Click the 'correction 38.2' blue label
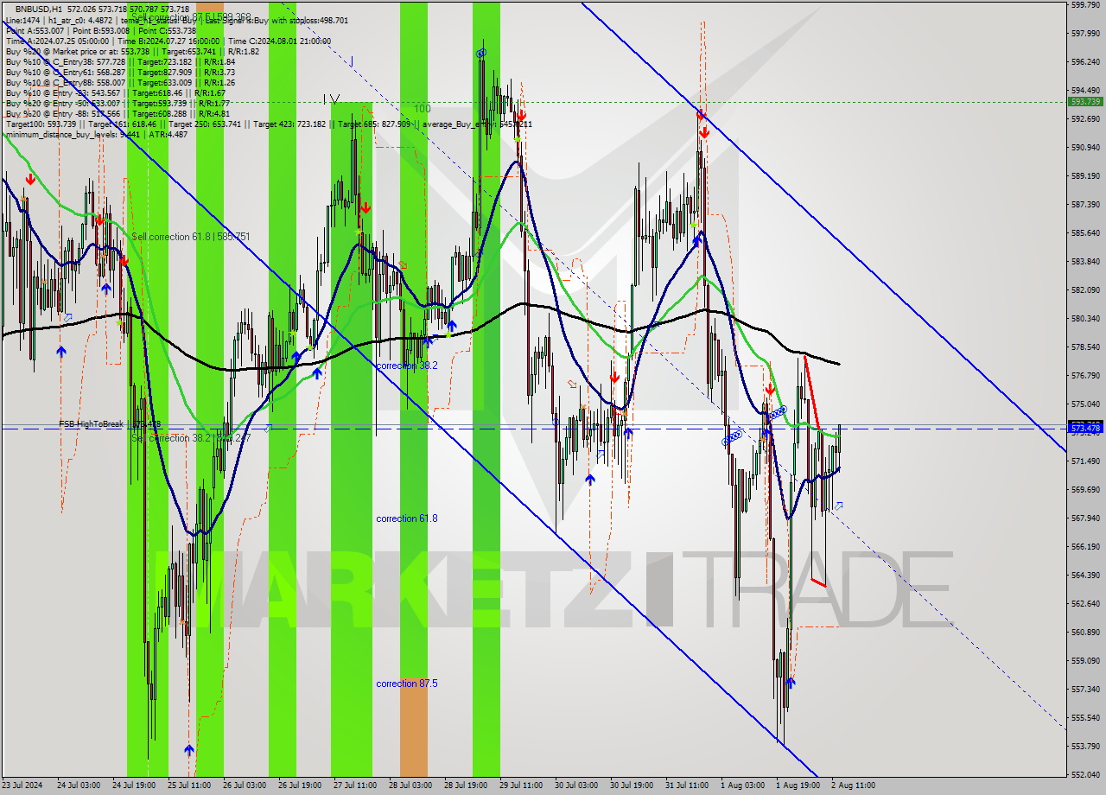The height and width of the screenshot is (795, 1106). click(x=407, y=366)
